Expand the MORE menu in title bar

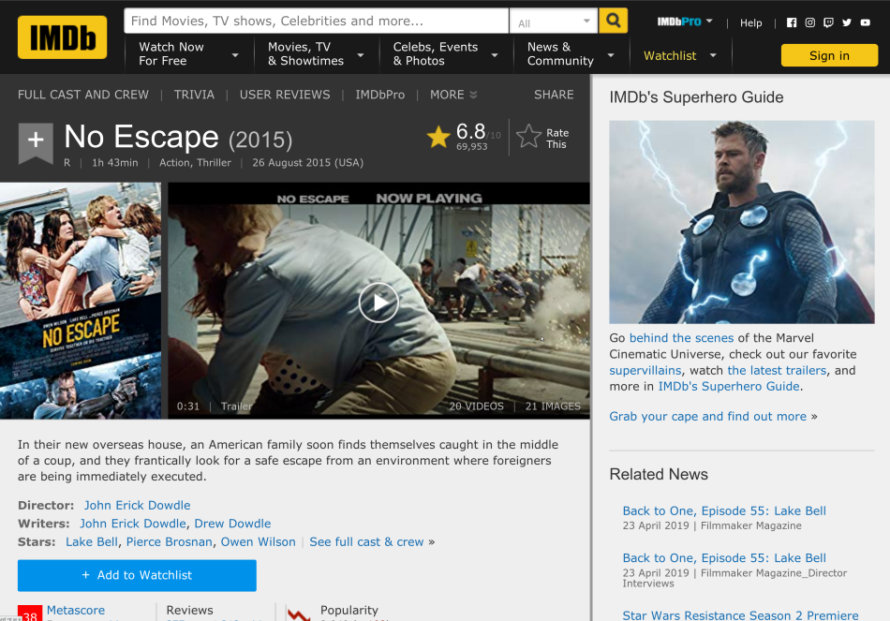click(452, 95)
